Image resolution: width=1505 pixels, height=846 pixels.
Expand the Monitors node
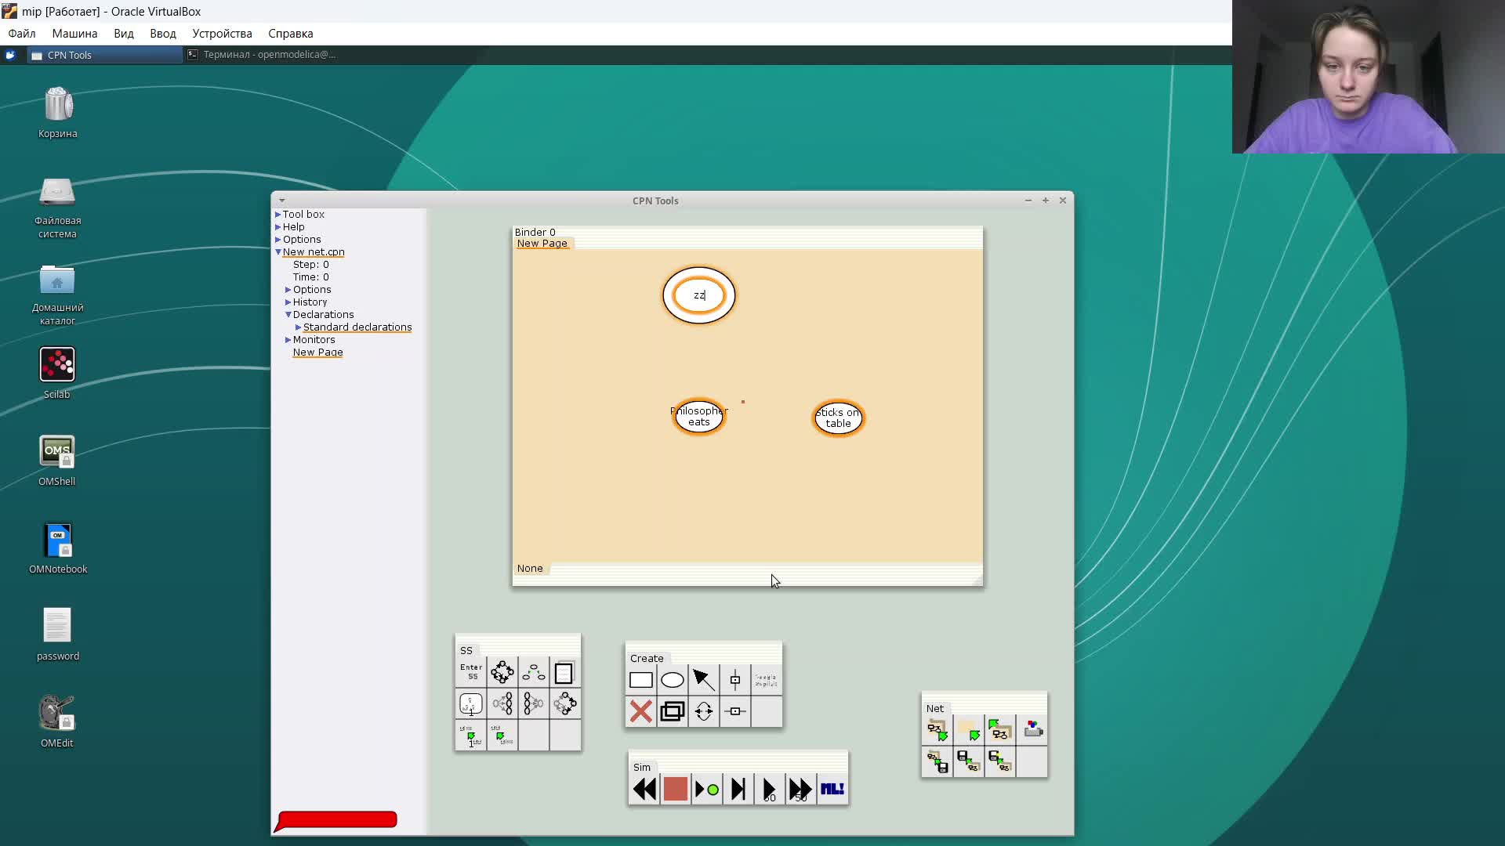288,339
